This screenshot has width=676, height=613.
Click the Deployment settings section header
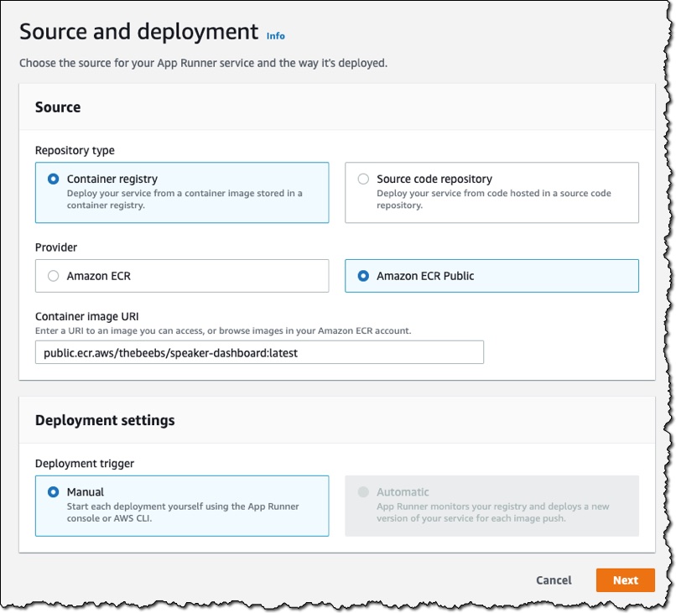[105, 420]
